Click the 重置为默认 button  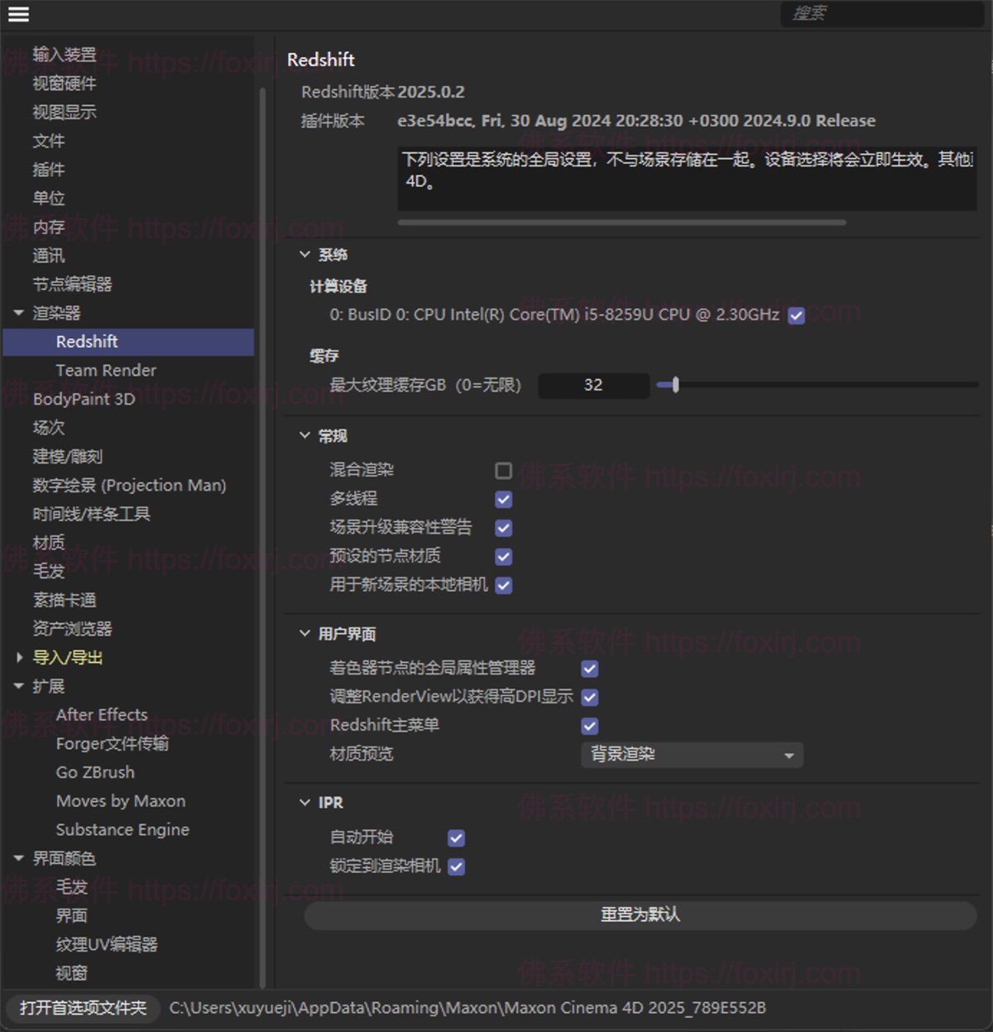(640, 915)
